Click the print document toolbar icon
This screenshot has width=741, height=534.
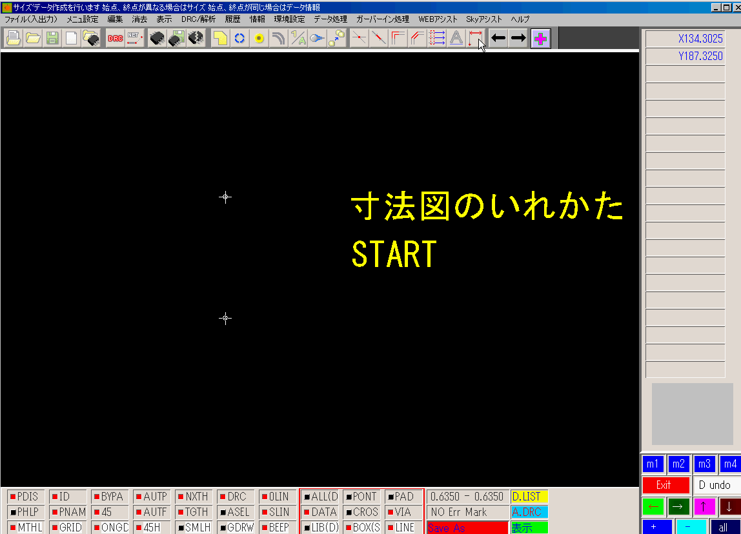point(13,38)
